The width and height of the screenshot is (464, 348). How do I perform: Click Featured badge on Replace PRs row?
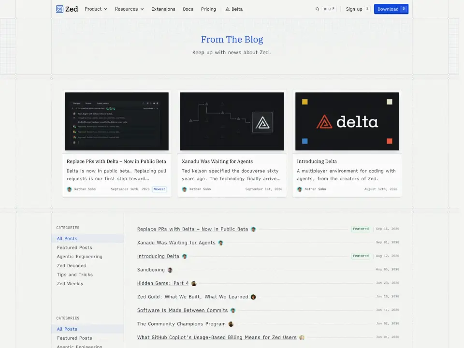click(361, 229)
